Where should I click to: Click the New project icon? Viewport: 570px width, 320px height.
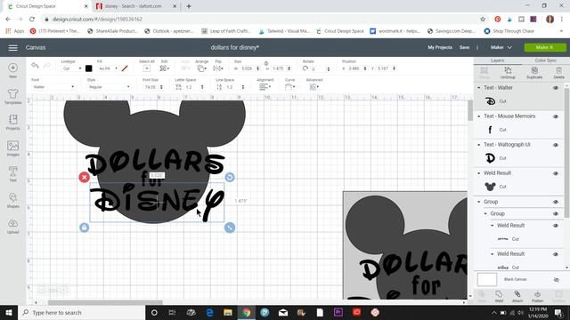pyautogui.click(x=12, y=69)
